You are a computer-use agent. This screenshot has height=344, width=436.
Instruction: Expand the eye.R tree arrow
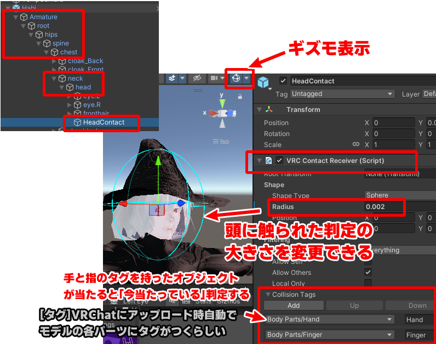[70, 105]
